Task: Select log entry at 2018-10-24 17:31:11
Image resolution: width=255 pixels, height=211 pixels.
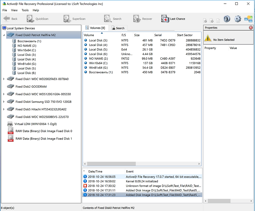Action: 142,190
